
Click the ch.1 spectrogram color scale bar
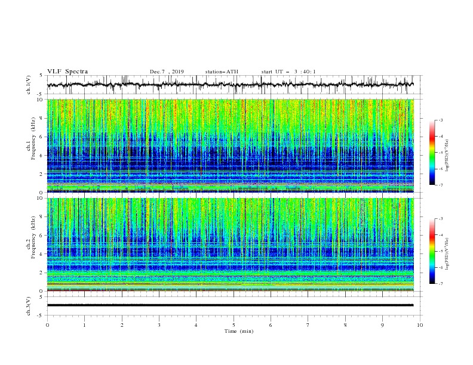click(432, 153)
